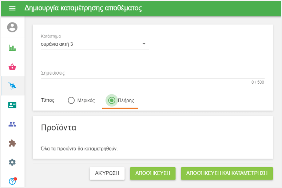Open the employee ID card icon
The image size is (282, 188).
(x=12, y=105)
